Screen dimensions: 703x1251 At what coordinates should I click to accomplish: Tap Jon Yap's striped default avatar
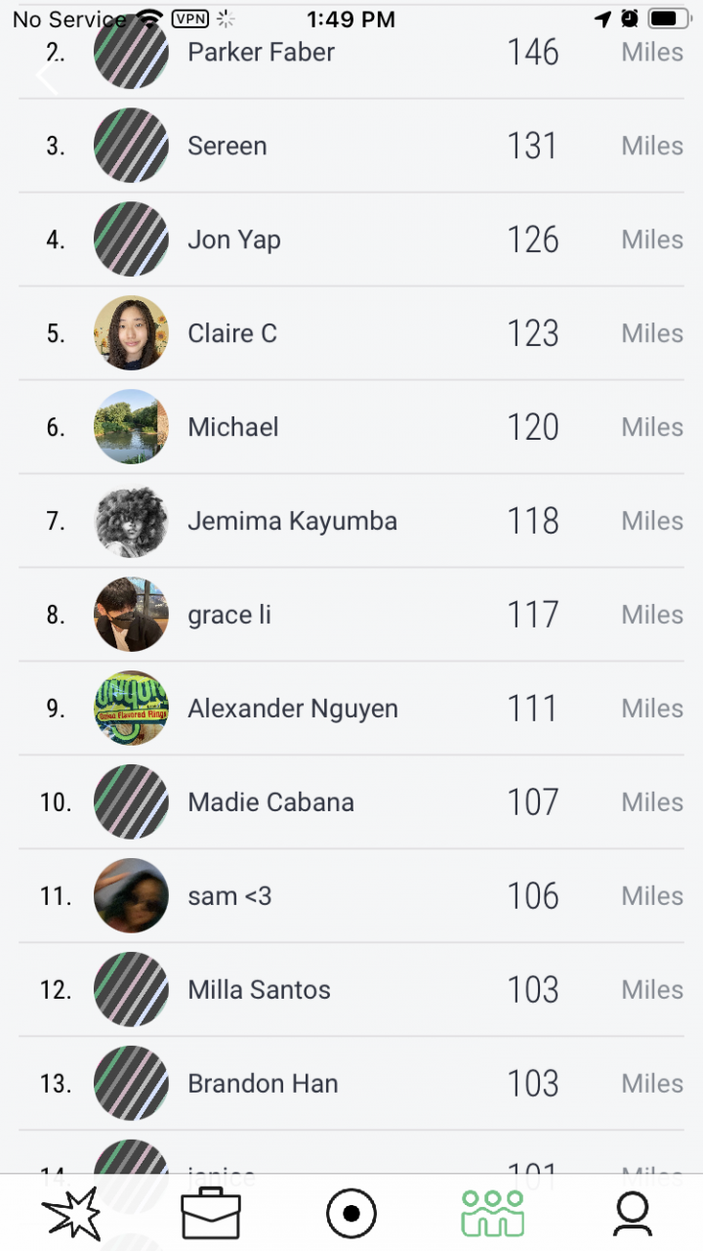pos(131,239)
